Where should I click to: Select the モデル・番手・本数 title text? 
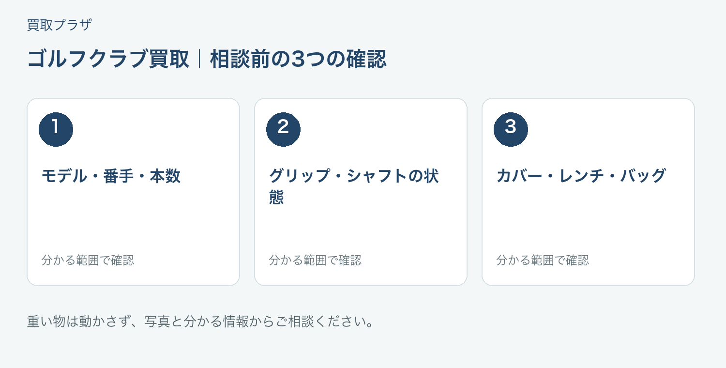111,176
